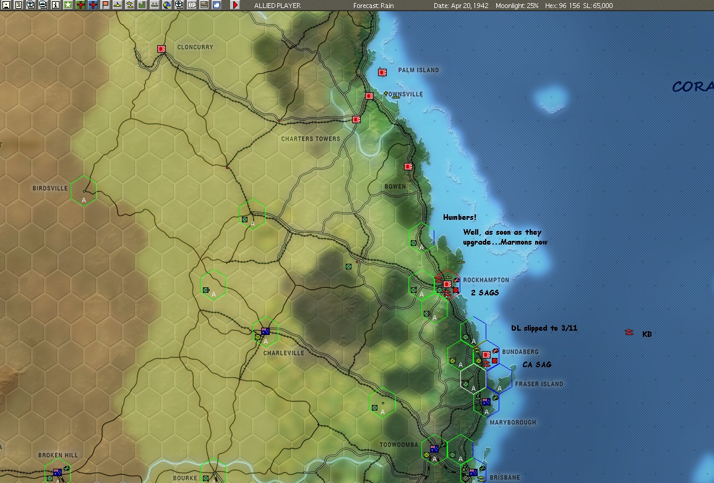Click the BOURKE map label
This screenshot has width=714, height=483.
tap(185, 478)
